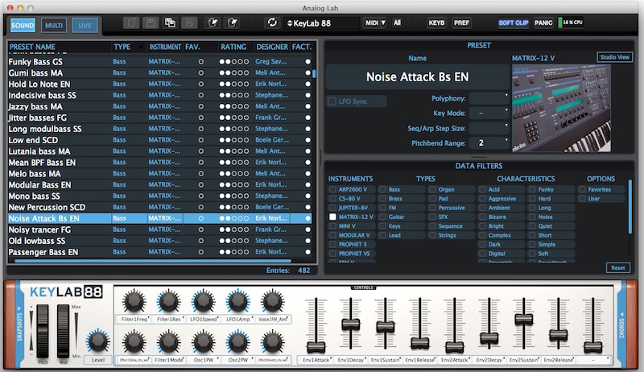Viewport: 644px width, 372px height.
Task: Click the Data Filters vertical scrollbar
Action: [630, 207]
